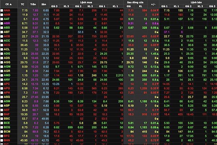Click the Lệnh mua group header
The width and height of the screenshot is (217, 145).
coord(86,2)
